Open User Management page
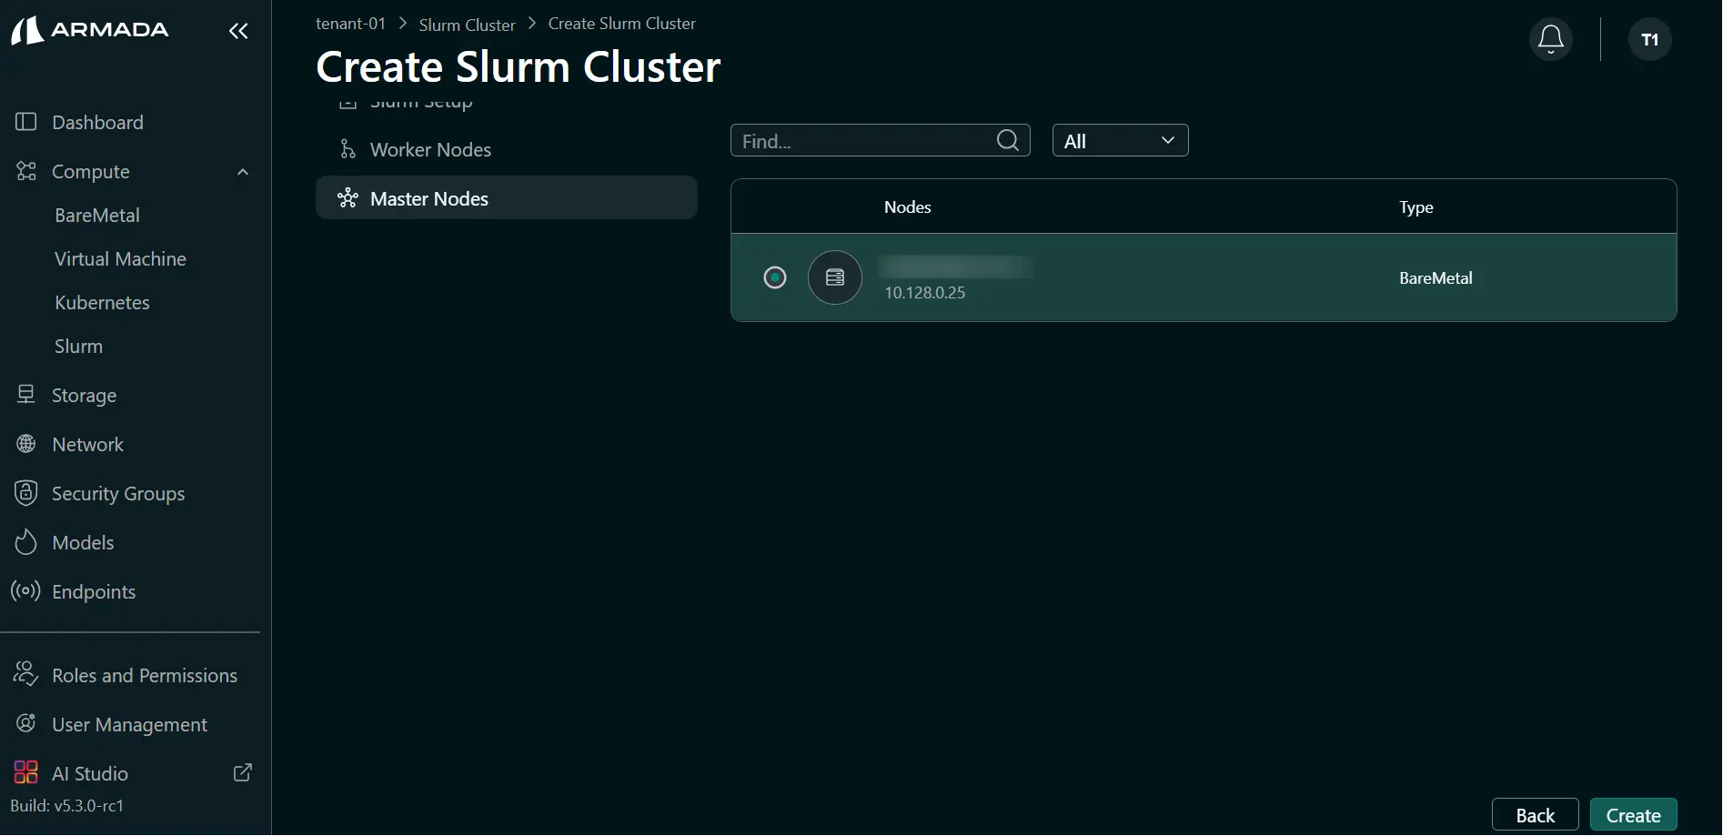1723x836 pixels. pos(129,725)
